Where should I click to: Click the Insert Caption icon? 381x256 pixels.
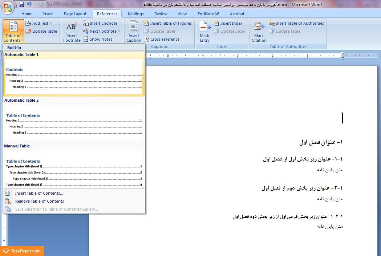click(x=134, y=27)
